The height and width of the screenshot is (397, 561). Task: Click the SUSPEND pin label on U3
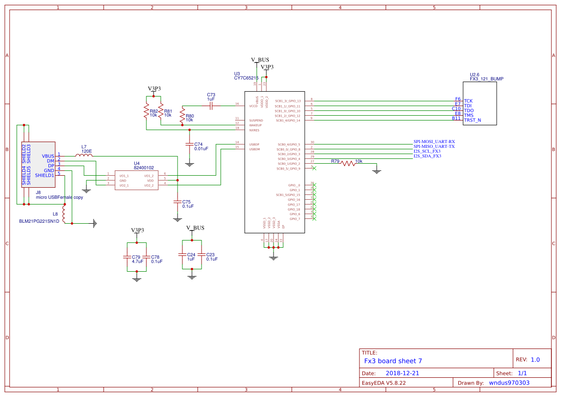click(256, 120)
